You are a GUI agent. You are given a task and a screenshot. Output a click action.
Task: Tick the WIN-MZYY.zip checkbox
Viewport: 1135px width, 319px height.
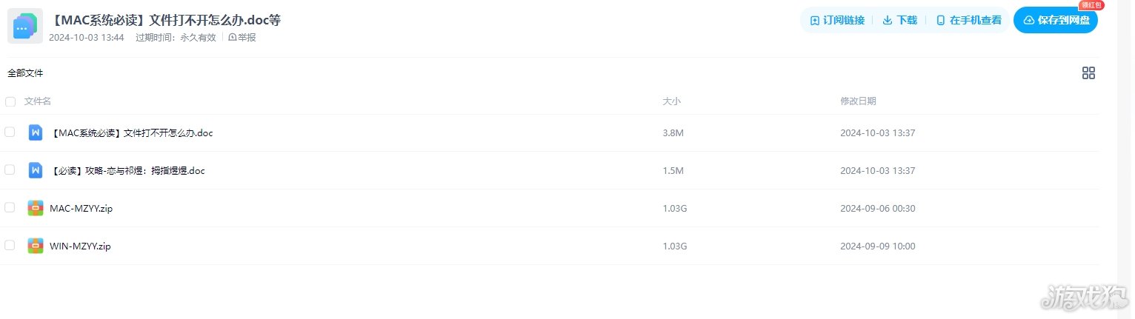(10, 246)
